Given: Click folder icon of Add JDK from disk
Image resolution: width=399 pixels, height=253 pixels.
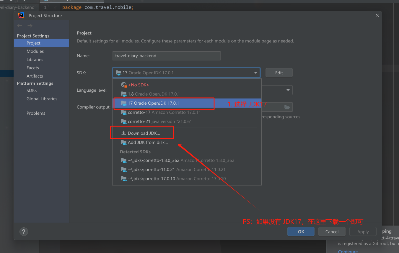Looking at the screenshot, I should coord(124,142).
